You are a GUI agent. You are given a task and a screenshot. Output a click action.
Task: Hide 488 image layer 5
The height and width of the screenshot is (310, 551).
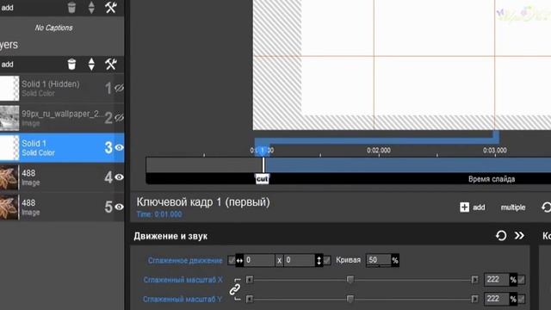point(119,207)
